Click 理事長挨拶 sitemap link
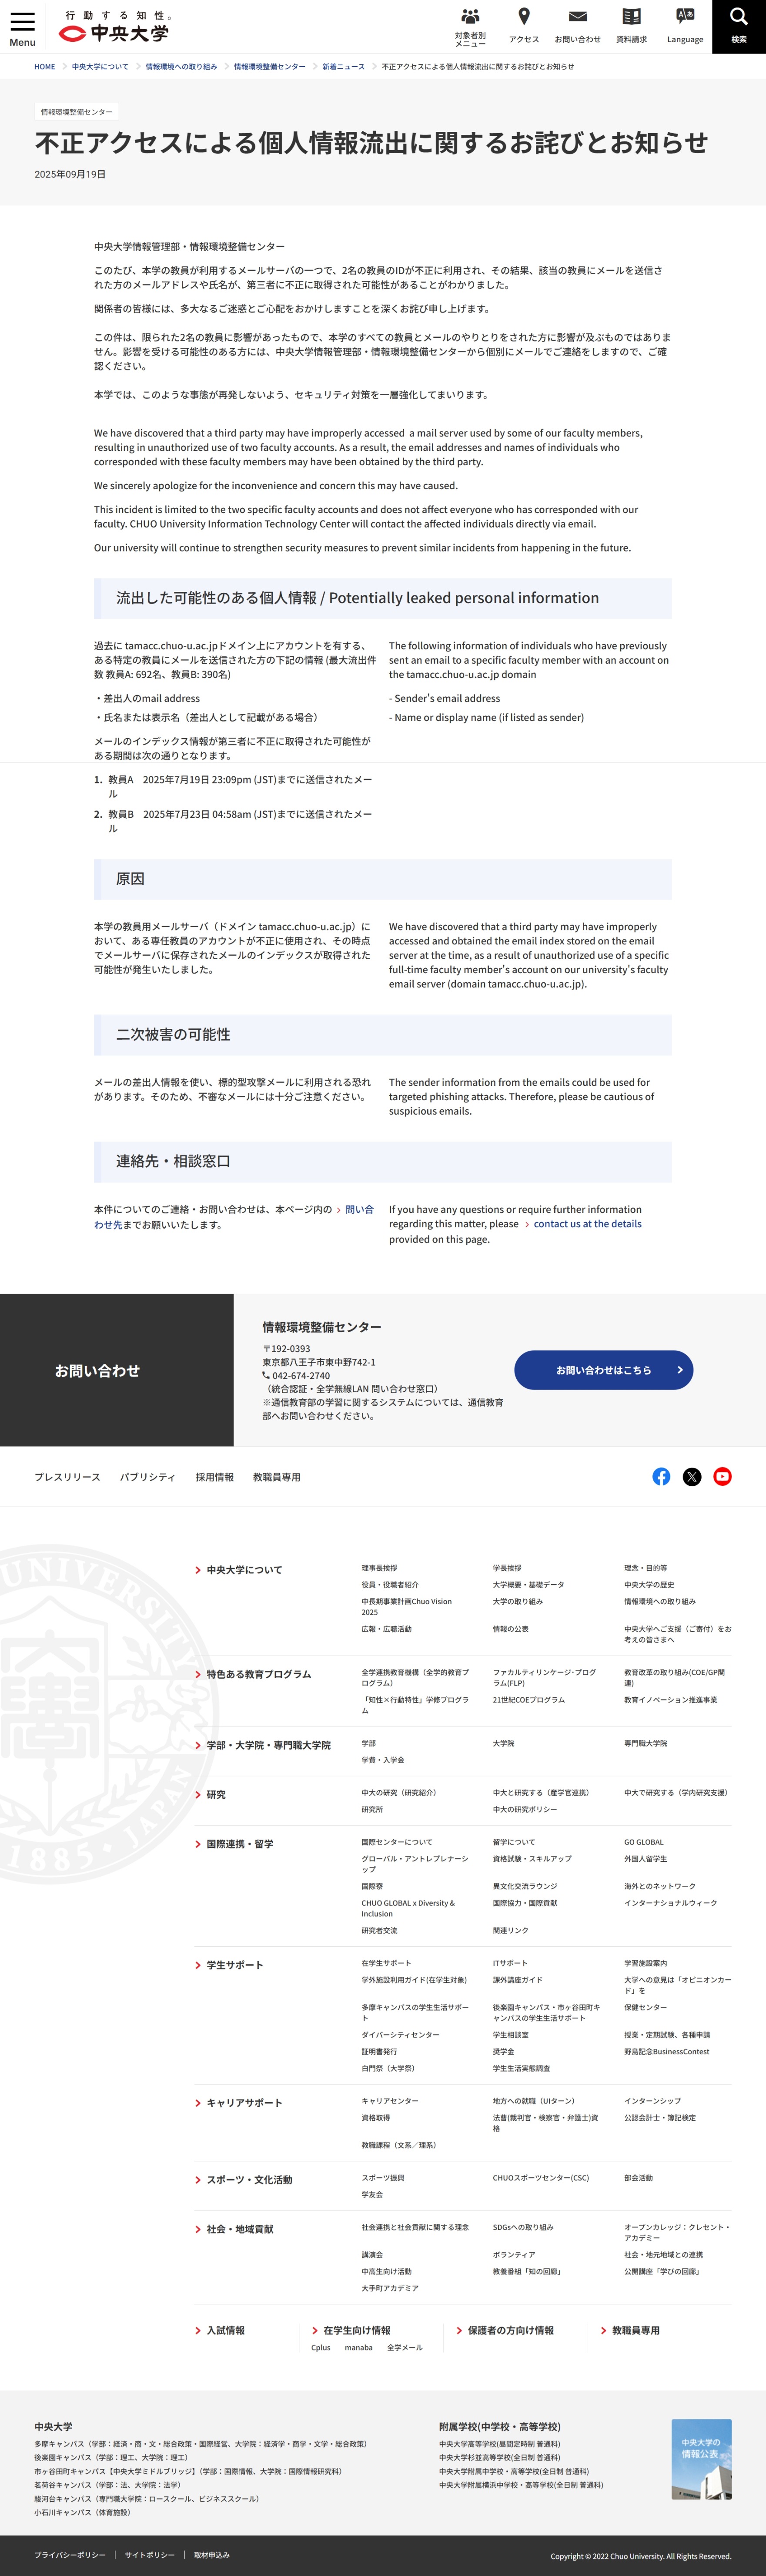766x2576 pixels. 379,1568
